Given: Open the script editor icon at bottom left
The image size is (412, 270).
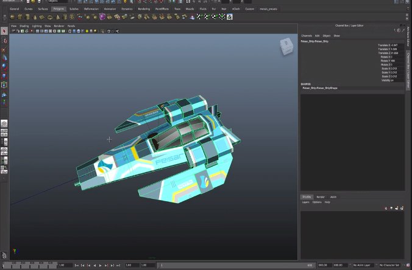Looking at the screenshot, I should [x=4, y=255].
